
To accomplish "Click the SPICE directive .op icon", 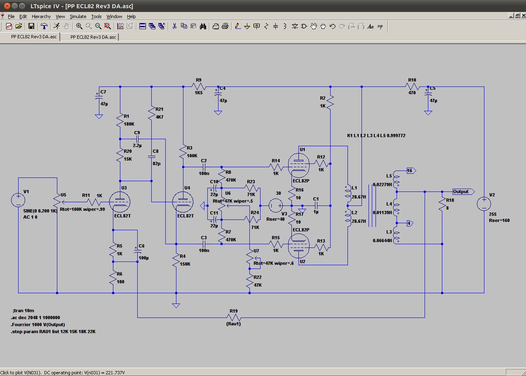I will pyautogui.click(x=380, y=26).
